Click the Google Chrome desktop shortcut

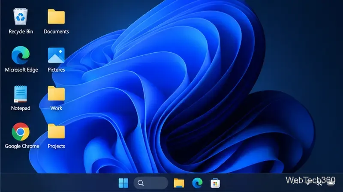click(21, 135)
